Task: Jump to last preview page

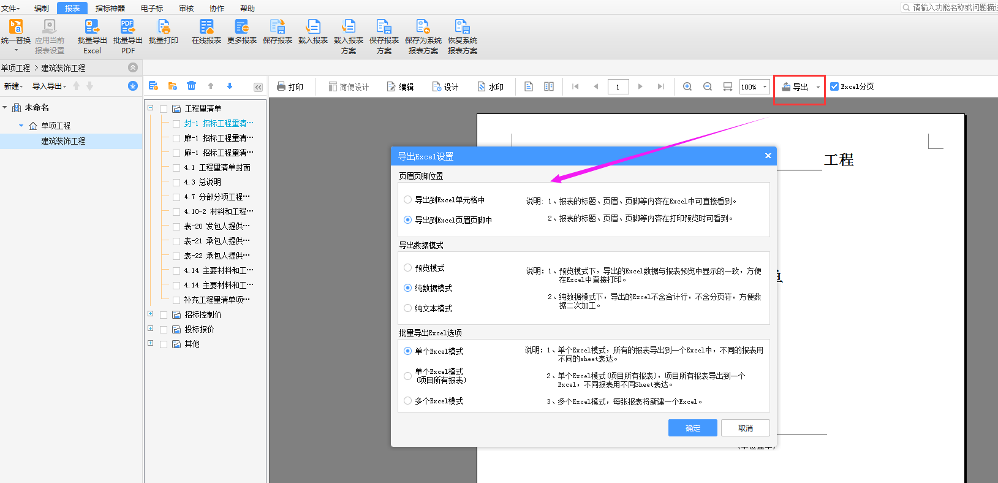Action: click(660, 86)
